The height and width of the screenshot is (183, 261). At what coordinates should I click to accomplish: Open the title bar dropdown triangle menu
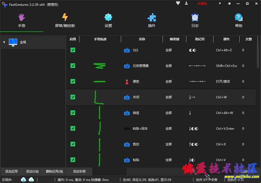[x=220, y=4]
